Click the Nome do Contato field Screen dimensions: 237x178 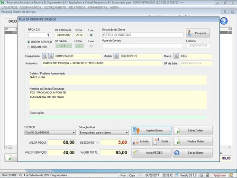142,46
